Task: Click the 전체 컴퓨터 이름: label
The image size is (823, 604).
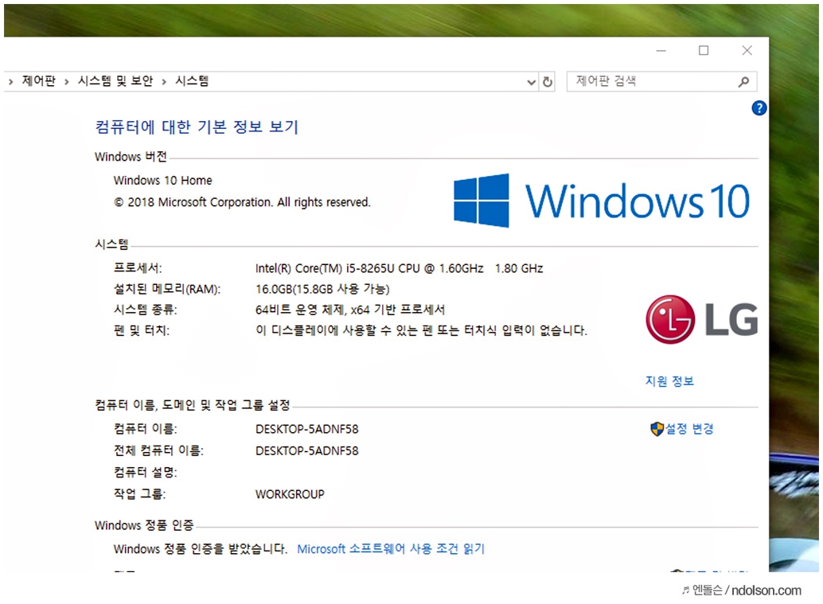Action: pos(158,450)
